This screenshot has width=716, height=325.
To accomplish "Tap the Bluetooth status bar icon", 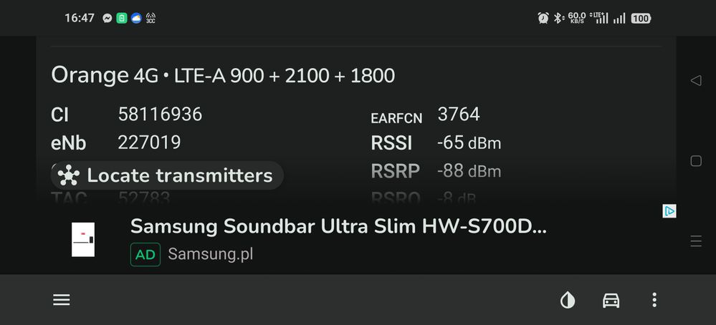I will 558,18.
